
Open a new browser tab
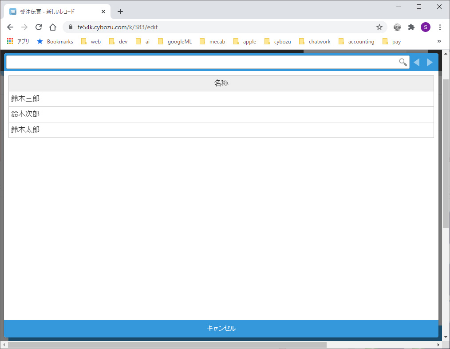click(x=120, y=12)
